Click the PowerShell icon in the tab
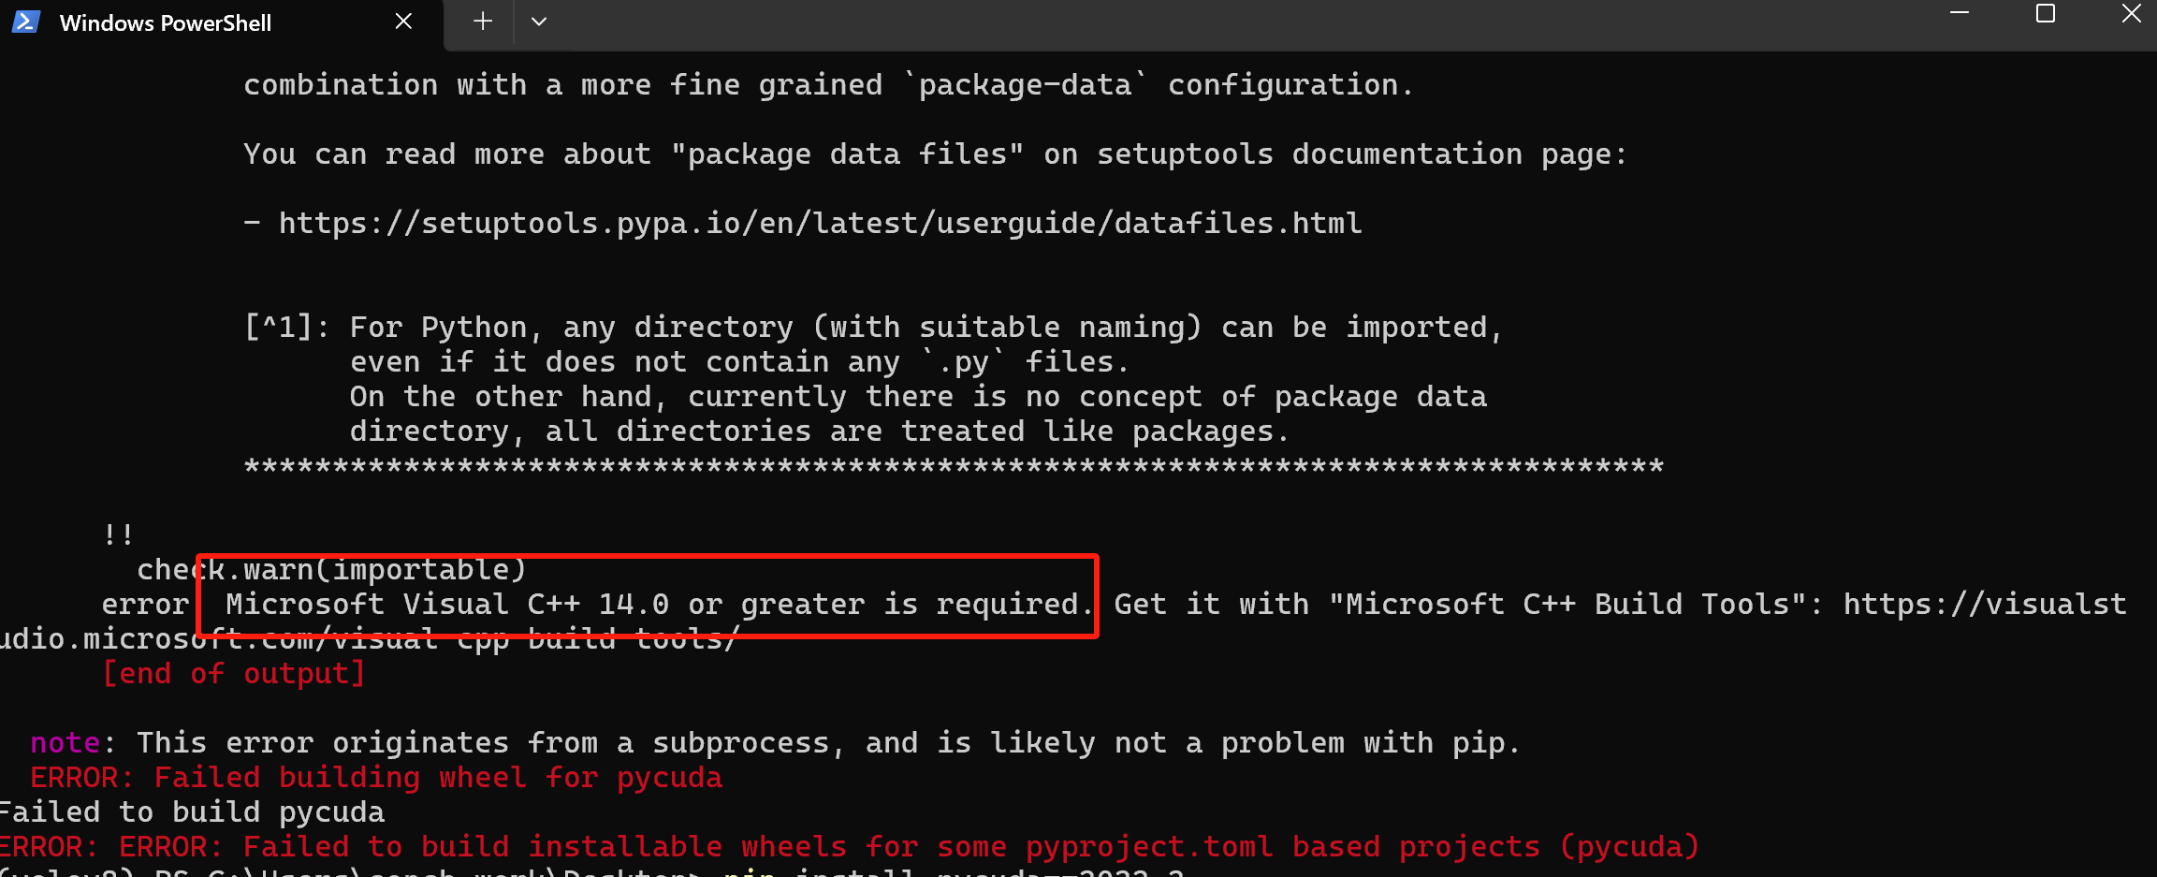 (x=25, y=22)
